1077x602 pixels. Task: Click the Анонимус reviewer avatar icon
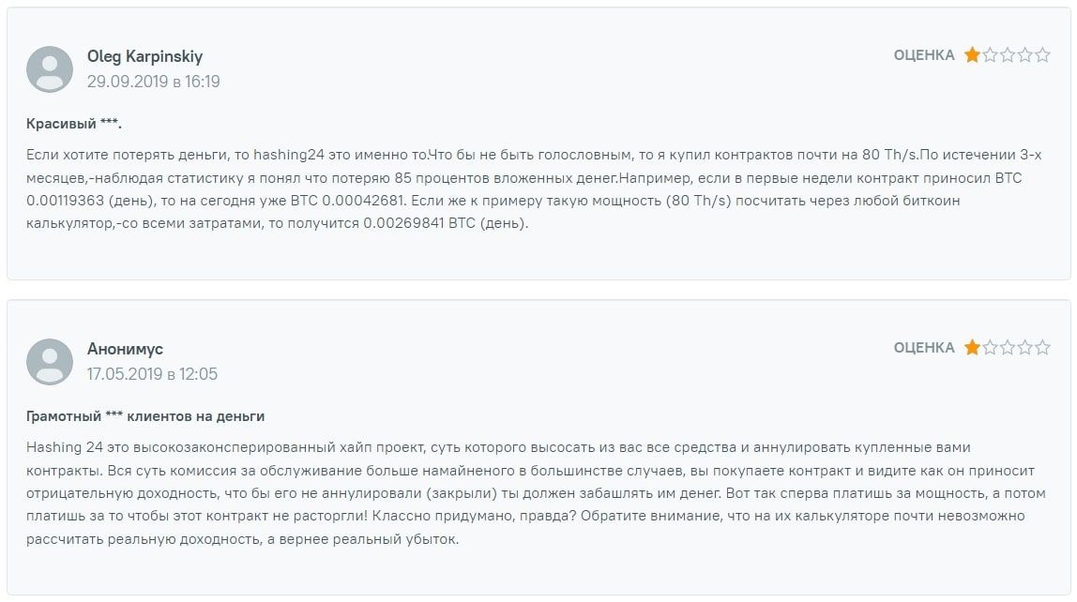(50, 362)
